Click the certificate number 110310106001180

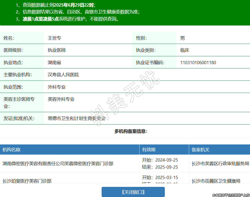click(x=198, y=63)
